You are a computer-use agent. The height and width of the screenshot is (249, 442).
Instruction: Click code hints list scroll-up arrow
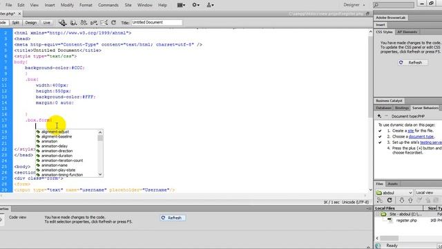point(100,132)
